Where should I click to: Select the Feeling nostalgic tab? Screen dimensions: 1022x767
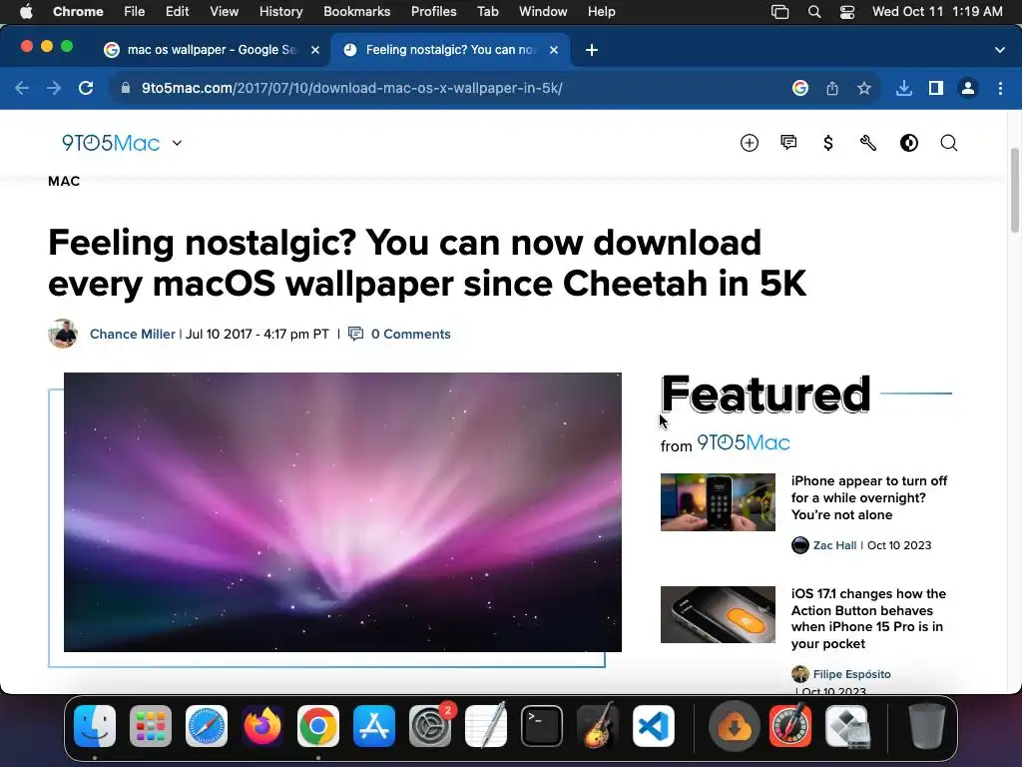point(450,50)
